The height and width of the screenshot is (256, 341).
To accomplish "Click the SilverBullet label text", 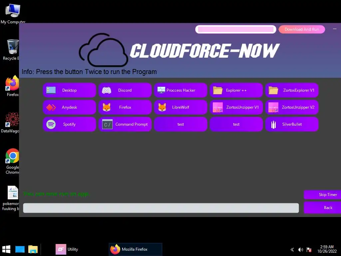I will 292,124.
